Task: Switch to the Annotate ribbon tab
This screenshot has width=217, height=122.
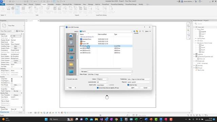Action: point(51,4)
